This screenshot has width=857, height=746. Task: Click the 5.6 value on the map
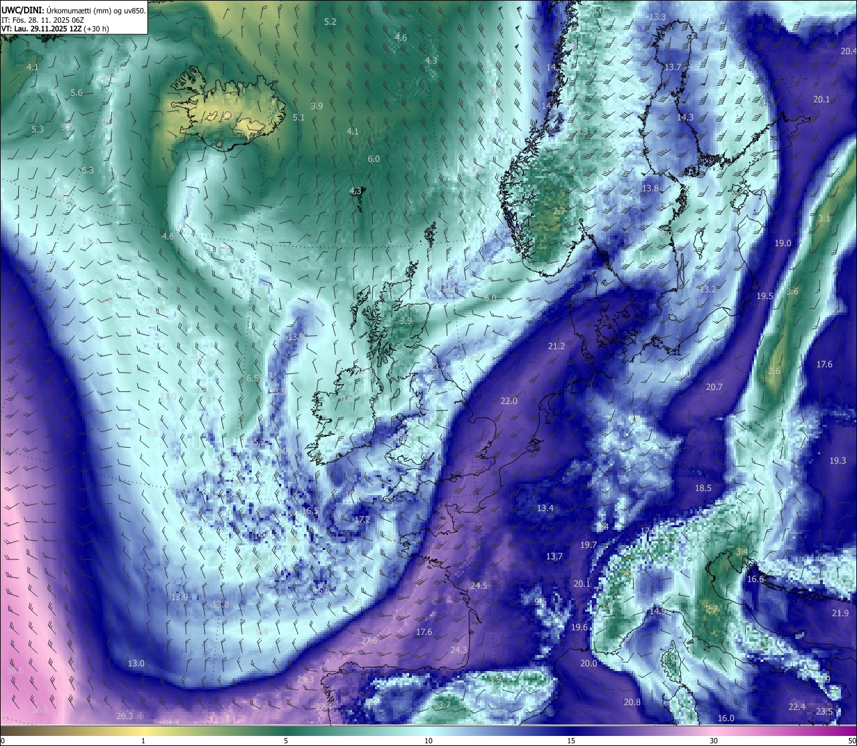coord(76,93)
